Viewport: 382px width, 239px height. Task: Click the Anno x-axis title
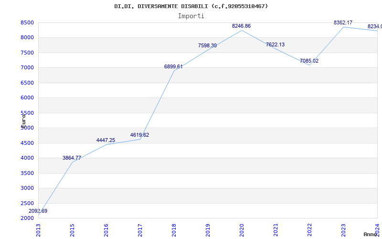click(371, 234)
